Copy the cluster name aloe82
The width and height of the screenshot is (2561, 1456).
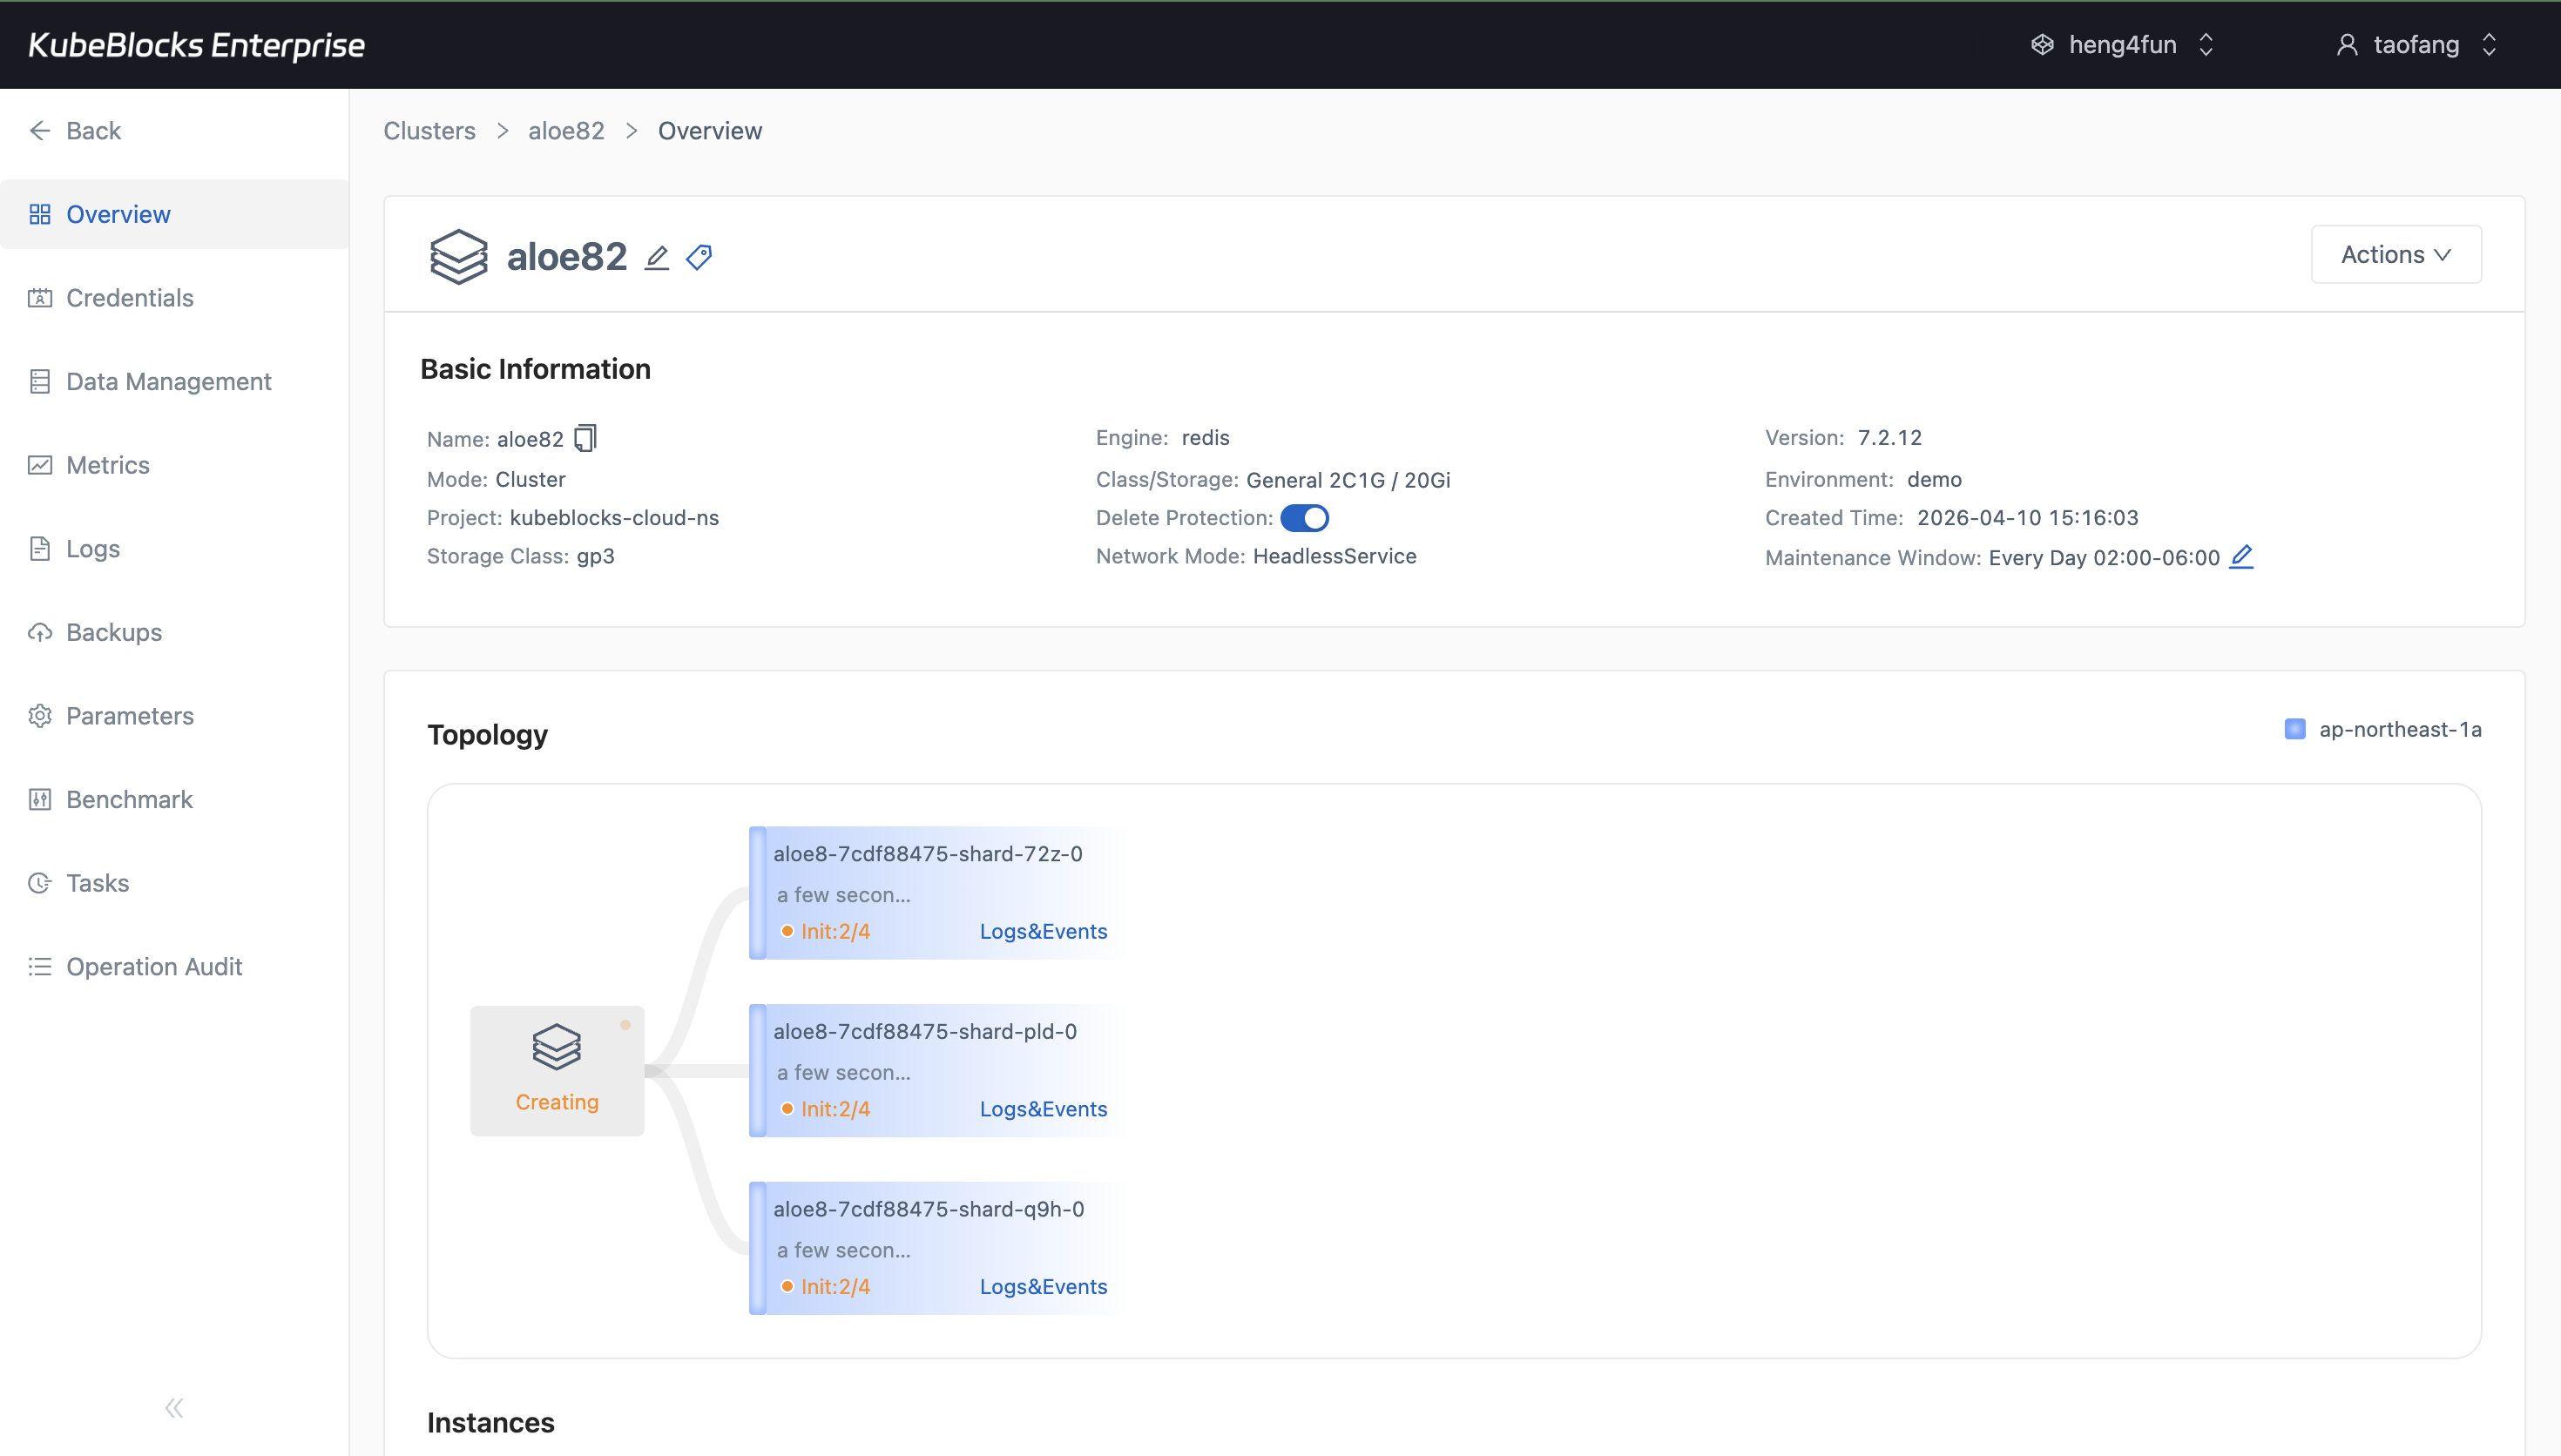[x=585, y=438]
